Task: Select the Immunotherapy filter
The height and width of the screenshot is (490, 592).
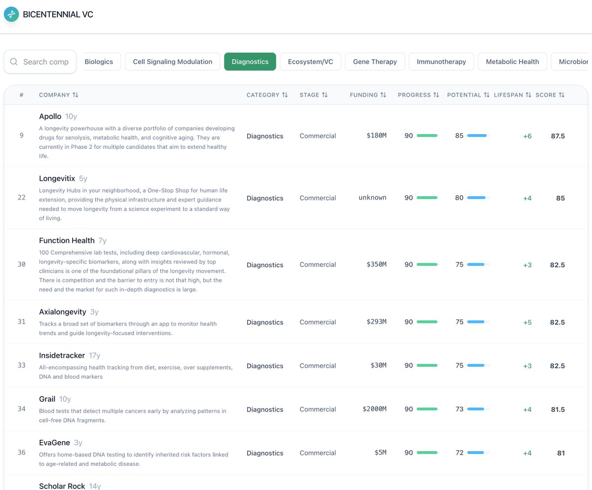Action: click(x=442, y=62)
